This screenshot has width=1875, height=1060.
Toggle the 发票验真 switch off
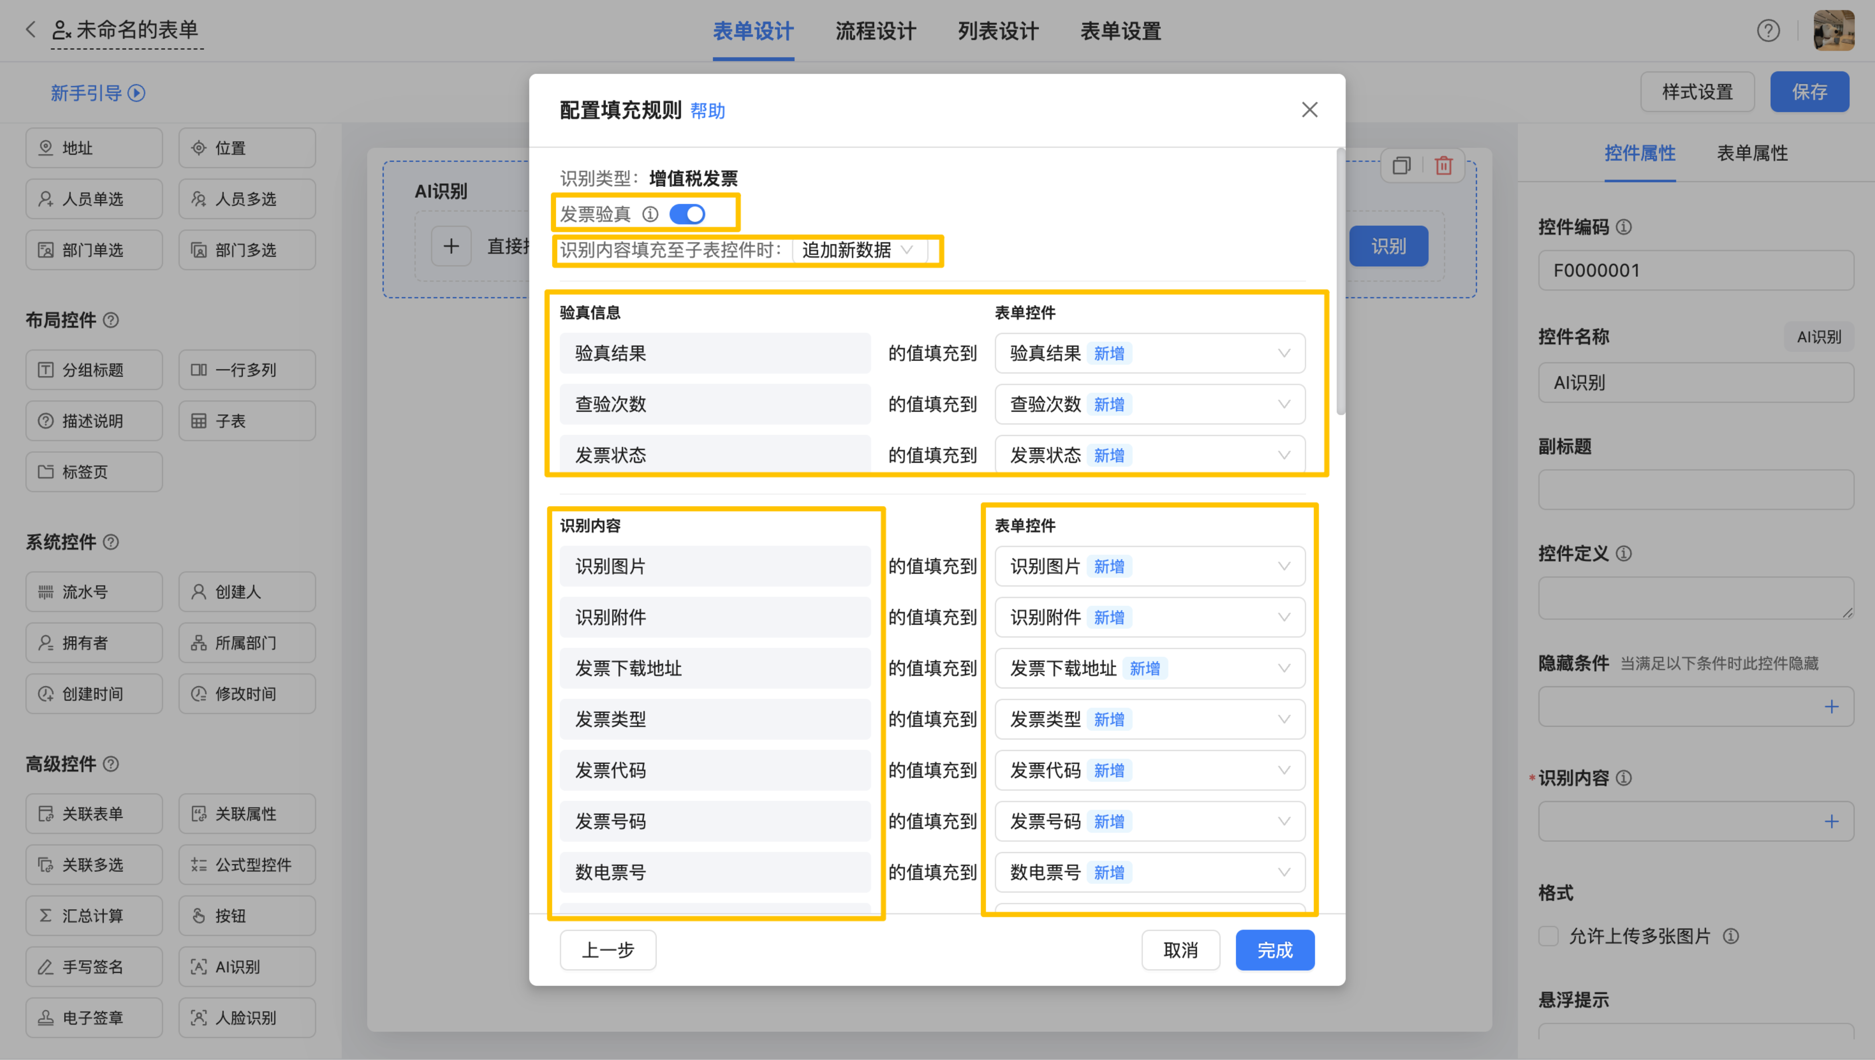tap(687, 214)
